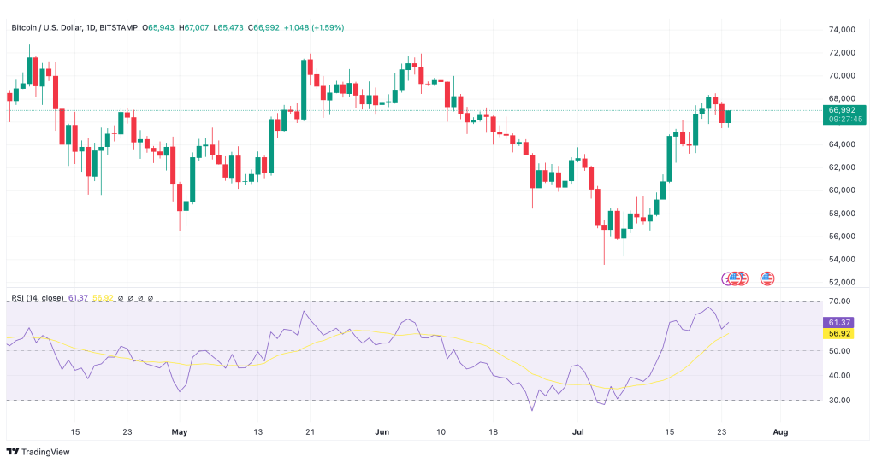Open the TradingView logo link
876x463 pixels.
pyautogui.click(x=38, y=452)
